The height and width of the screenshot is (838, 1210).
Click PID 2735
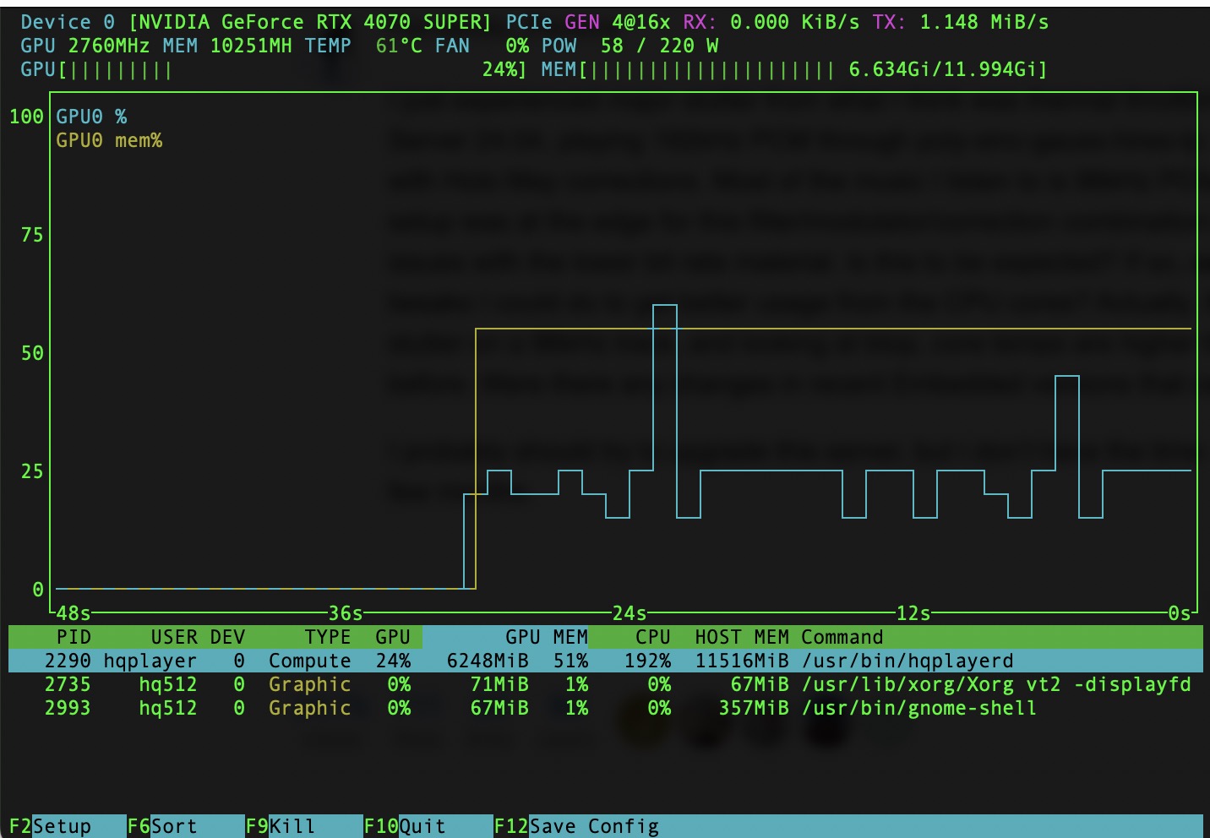coord(68,684)
